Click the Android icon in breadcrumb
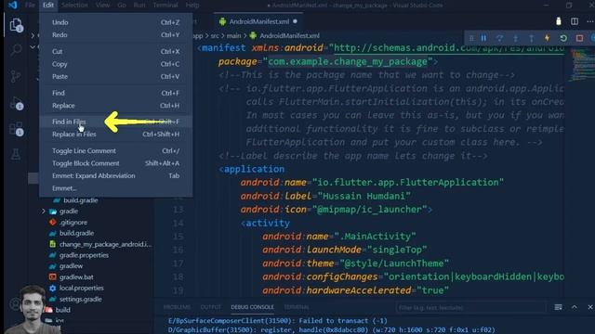595x334 pixels. click(x=253, y=35)
